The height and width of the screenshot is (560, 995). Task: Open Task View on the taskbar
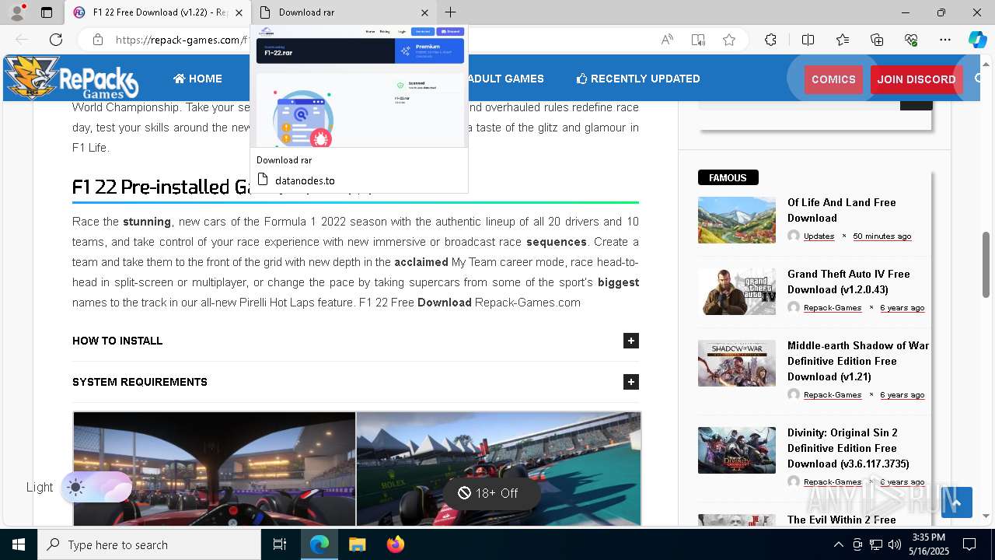pyautogui.click(x=280, y=544)
